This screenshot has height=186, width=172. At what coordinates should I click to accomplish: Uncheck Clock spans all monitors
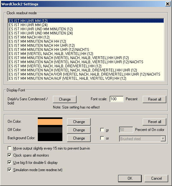point(9,155)
